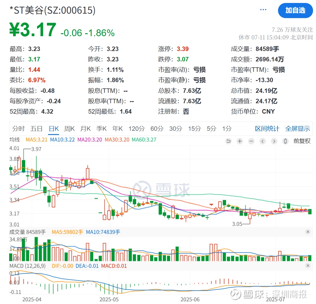
Task: Click the 换手 value 1.11%
Action: (115, 70)
